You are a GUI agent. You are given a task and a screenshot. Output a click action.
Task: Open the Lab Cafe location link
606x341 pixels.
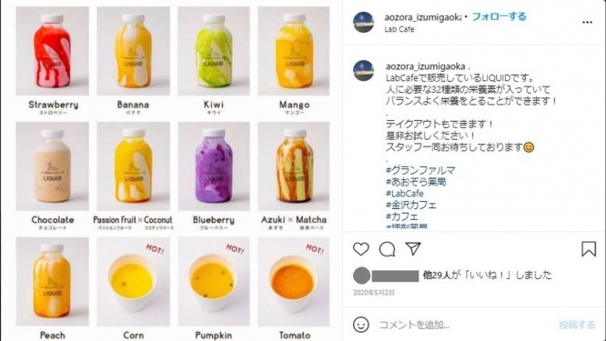pos(399,29)
